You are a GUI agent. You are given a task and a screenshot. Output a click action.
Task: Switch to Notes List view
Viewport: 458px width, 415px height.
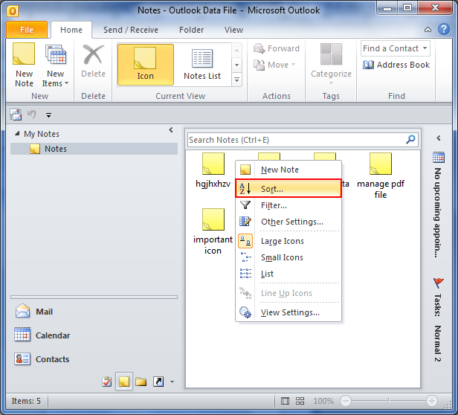pos(202,65)
